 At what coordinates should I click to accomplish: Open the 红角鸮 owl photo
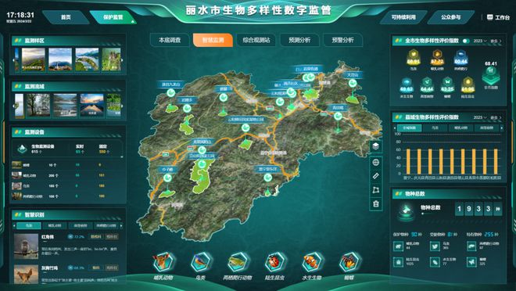[x=26, y=246]
